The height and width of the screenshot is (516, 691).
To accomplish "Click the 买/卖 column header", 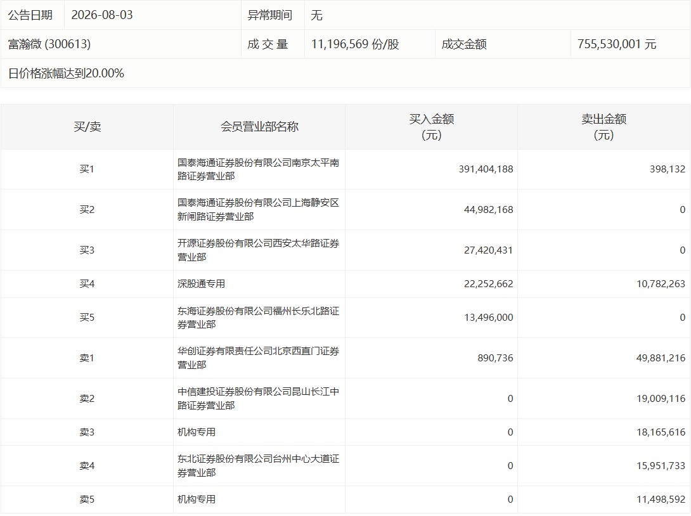I will tap(87, 127).
